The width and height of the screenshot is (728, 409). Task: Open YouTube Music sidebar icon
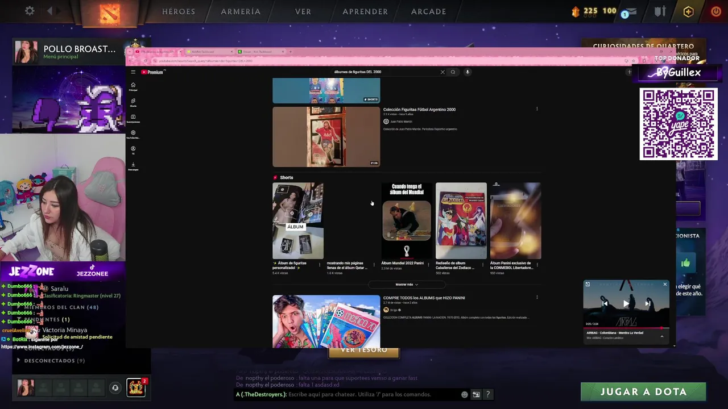(133, 134)
